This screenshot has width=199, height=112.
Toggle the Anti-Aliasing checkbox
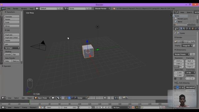pyautogui.click(x=177, y=83)
